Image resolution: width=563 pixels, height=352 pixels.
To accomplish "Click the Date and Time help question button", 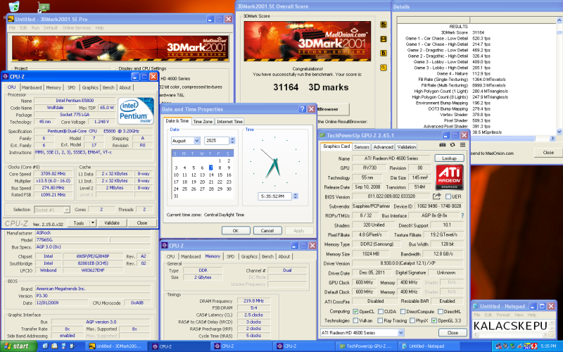I will 302,109.
